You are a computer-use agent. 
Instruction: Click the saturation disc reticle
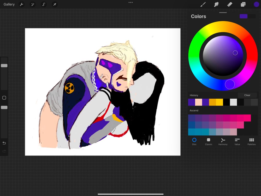[235, 53]
